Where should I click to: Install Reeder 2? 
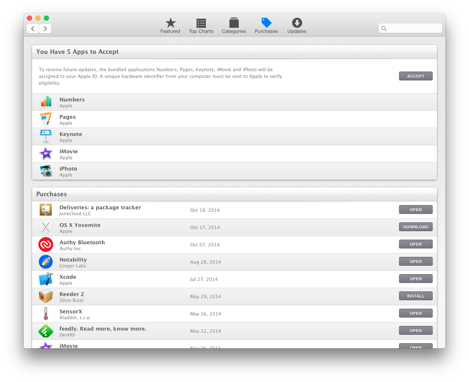coord(415,296)
